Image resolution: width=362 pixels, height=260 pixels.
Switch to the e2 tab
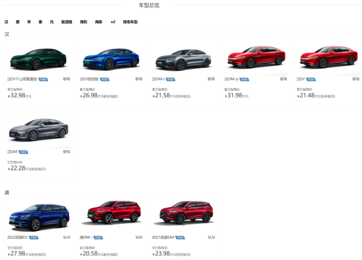113,22
